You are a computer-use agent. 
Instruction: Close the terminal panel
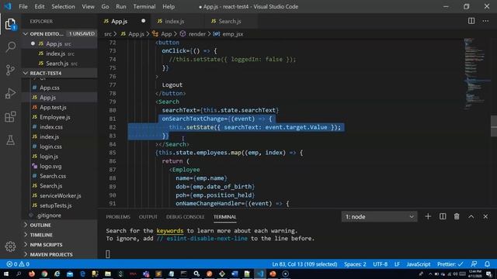(485, 217)
